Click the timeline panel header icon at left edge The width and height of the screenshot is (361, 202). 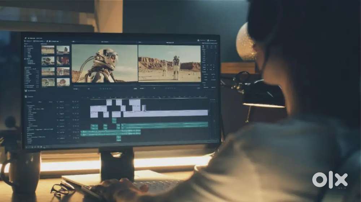[x=26, y=96]
